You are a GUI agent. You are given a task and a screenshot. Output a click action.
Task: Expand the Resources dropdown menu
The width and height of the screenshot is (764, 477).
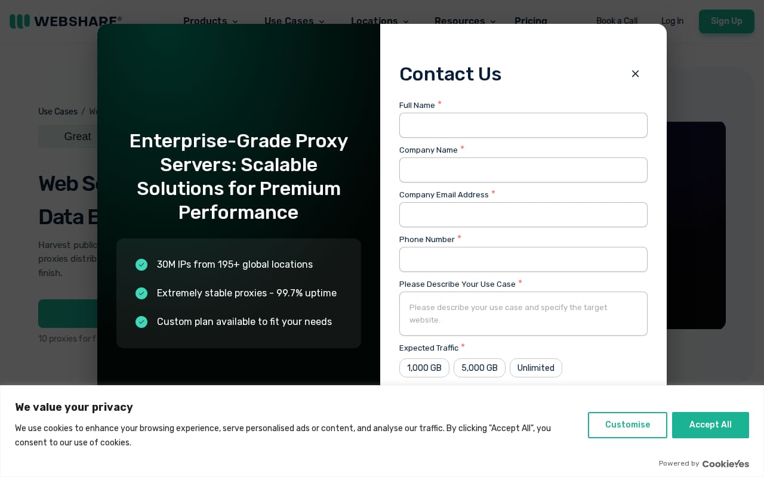pyautogui.click(x=466, y=21)
